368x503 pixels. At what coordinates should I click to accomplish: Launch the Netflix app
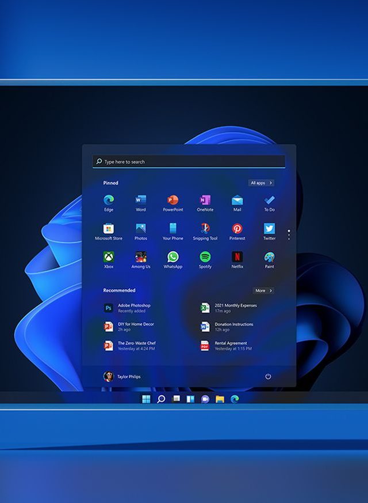(237, 258)
